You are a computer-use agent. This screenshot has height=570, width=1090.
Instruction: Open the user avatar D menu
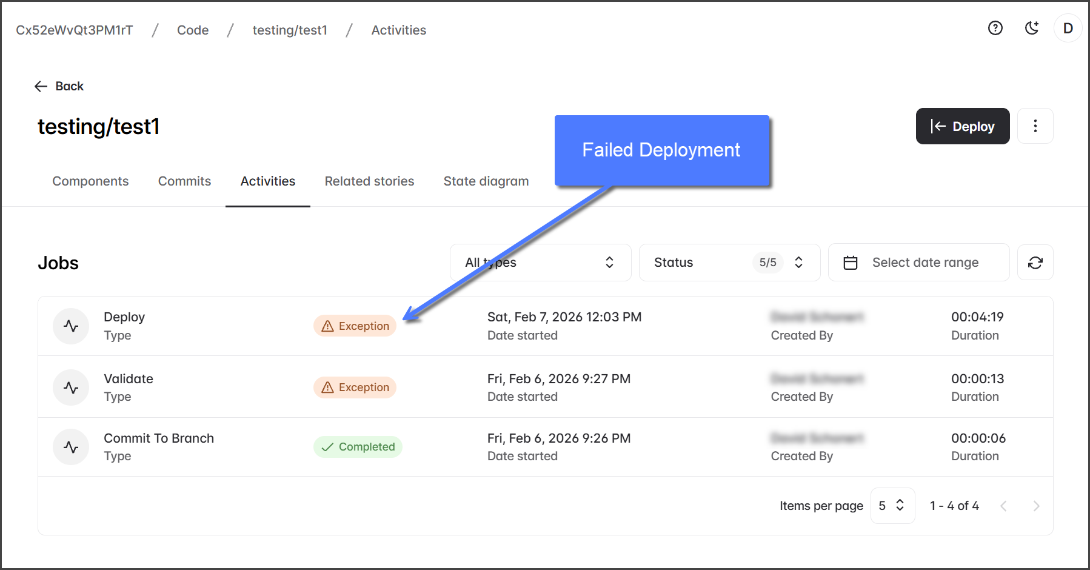point(1068,29)
